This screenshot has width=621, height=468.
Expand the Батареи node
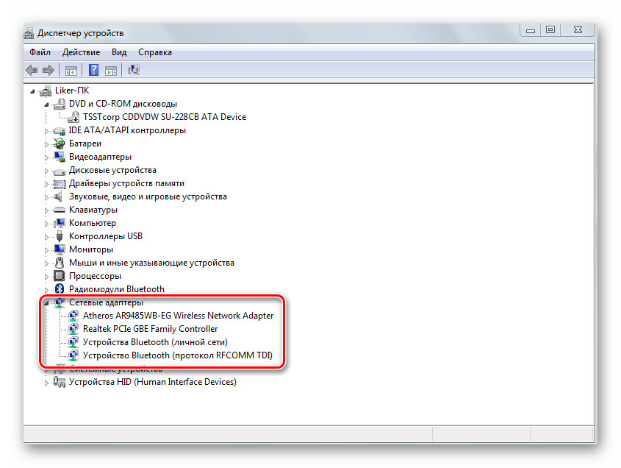46,144
